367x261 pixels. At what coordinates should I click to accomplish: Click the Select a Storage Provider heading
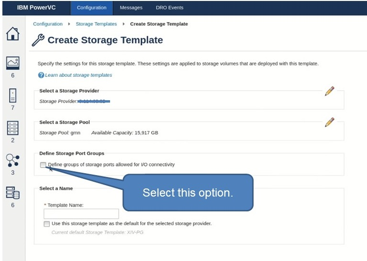pos(69,91)
